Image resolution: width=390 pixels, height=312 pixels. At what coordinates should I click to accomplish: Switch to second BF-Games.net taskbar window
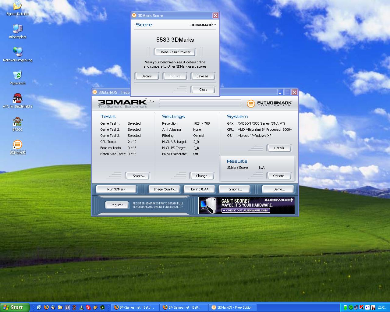(184, 307)
